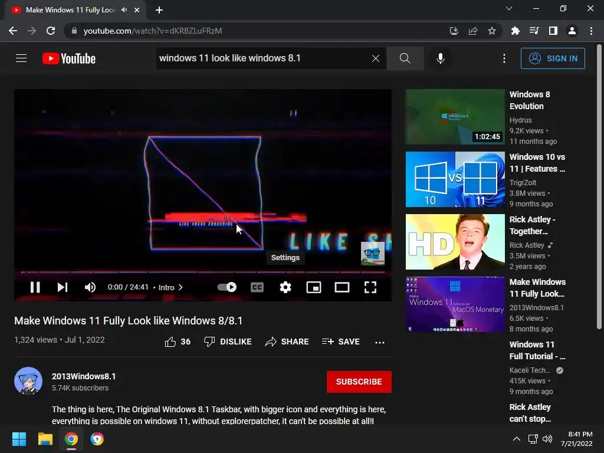The width and height of the screenshot is (604, 453).
Task: Open player settings gear
Action: click(x=285, y=287)
